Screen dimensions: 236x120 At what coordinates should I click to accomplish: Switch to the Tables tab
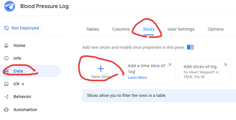point(92,29)
